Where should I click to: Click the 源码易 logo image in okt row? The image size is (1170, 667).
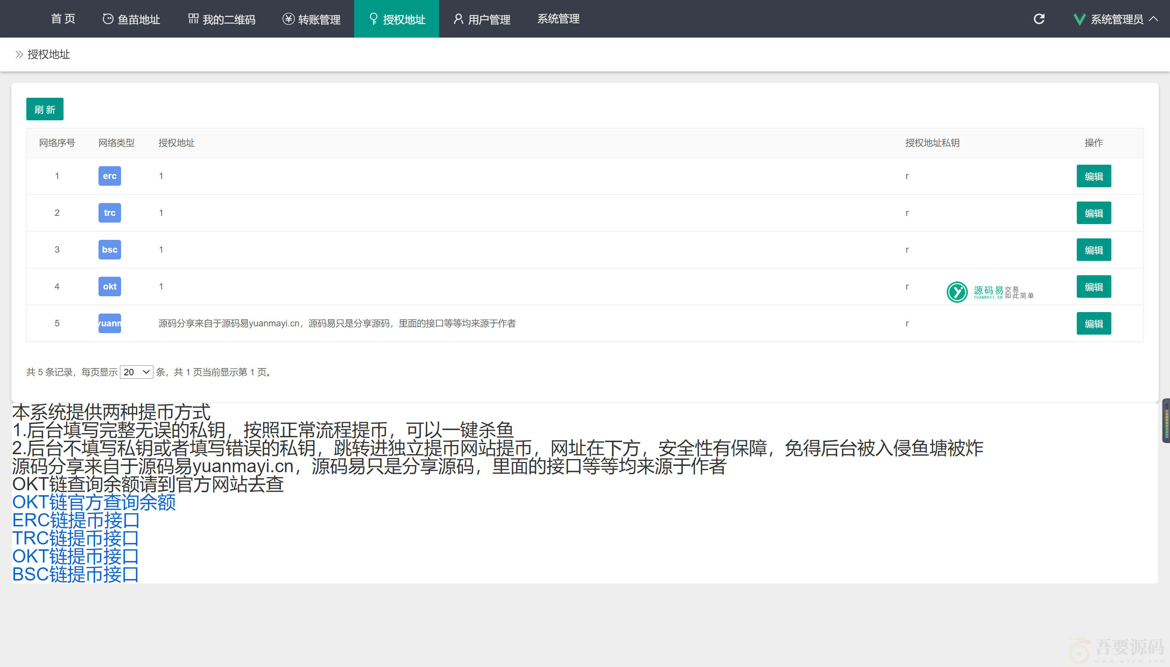tap(990, 292)
